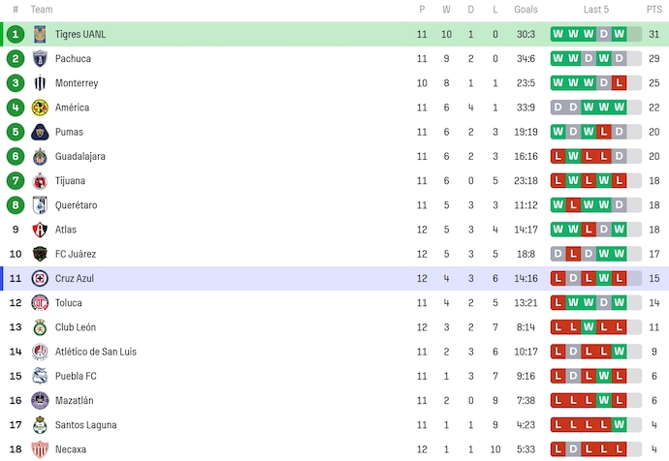Viewport: 669px width, 461px height.
Task: Select the Atlético de San Luis row name
Action: [x=96, y=352]
